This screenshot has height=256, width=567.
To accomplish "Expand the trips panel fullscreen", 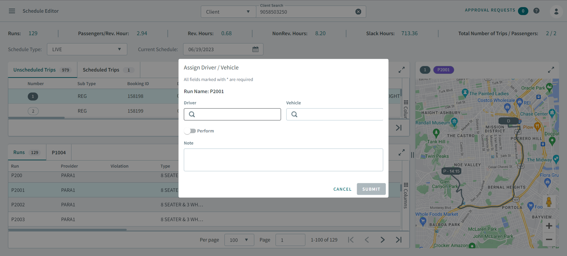I will coord(401,70).
